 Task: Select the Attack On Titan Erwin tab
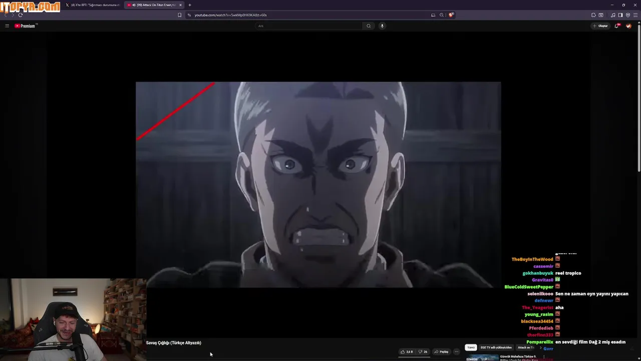(153, 5)
